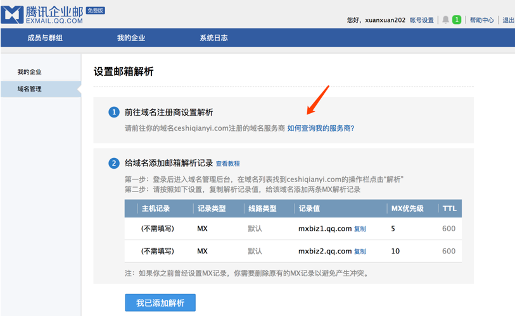515x316 pixels.
Task: Click the step 1 number circle
Action: point(114,112)
